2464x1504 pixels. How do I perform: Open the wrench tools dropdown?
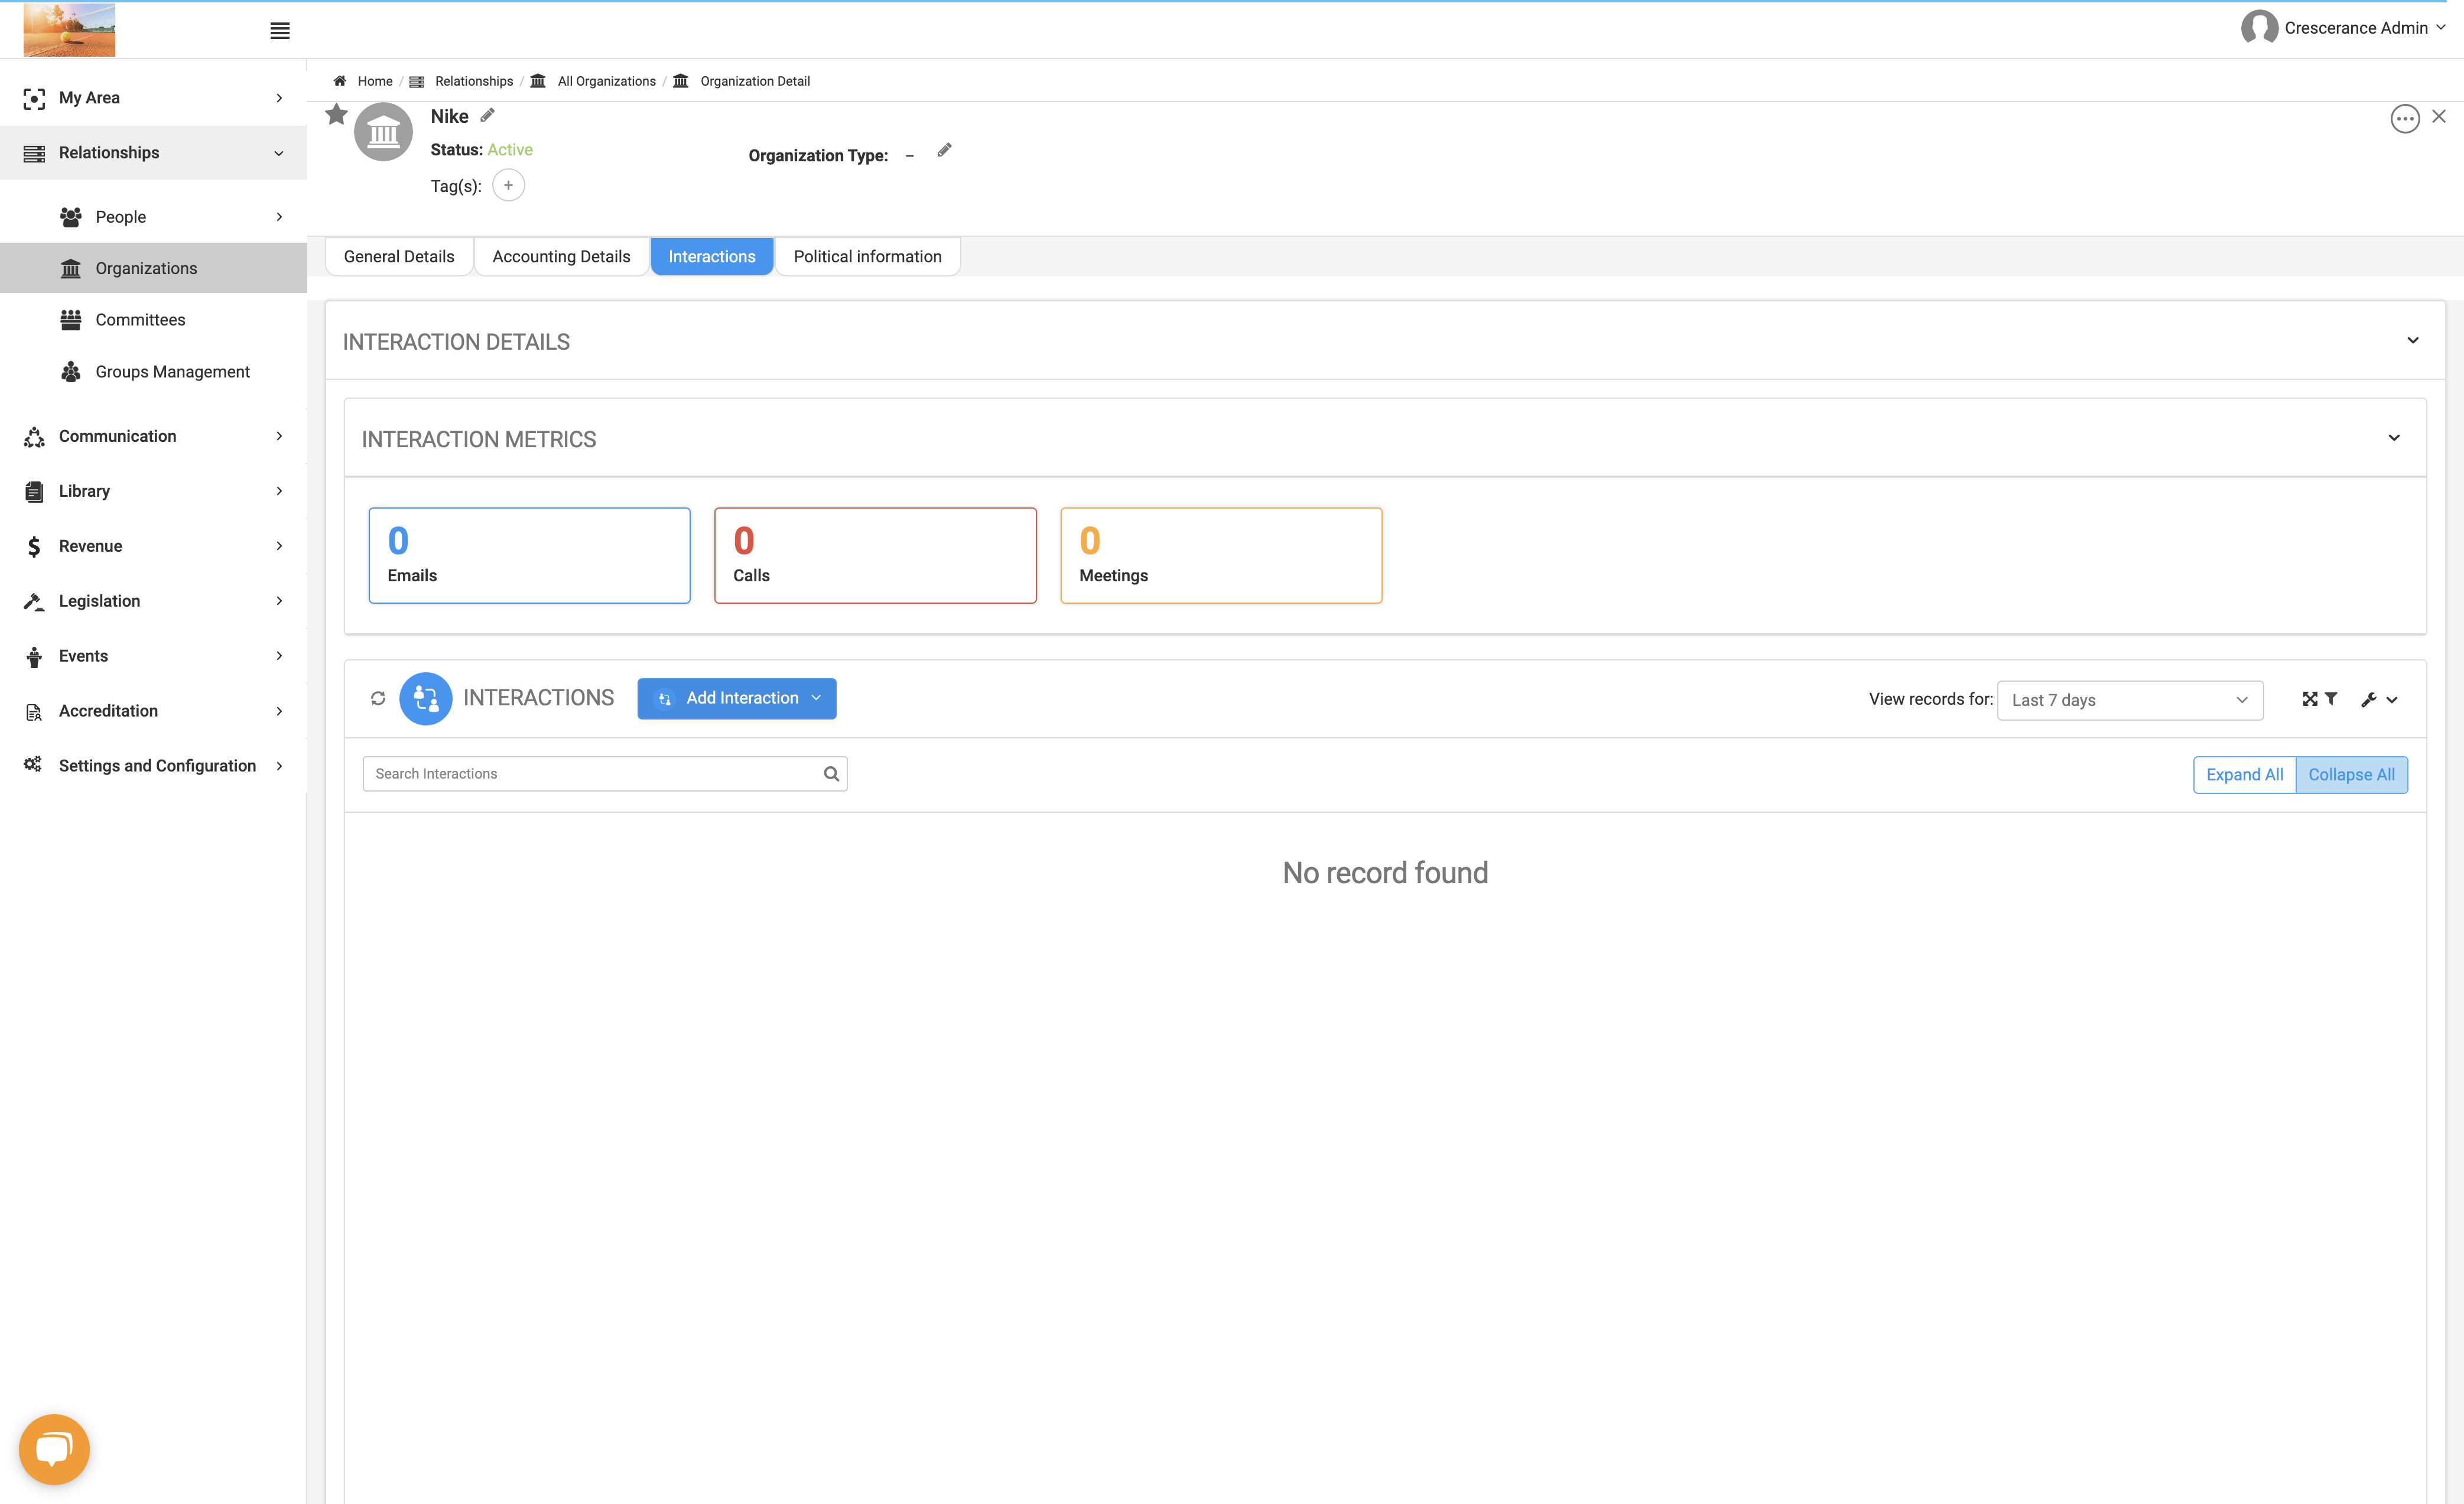pyautogui.click(x=2379, y=700)
